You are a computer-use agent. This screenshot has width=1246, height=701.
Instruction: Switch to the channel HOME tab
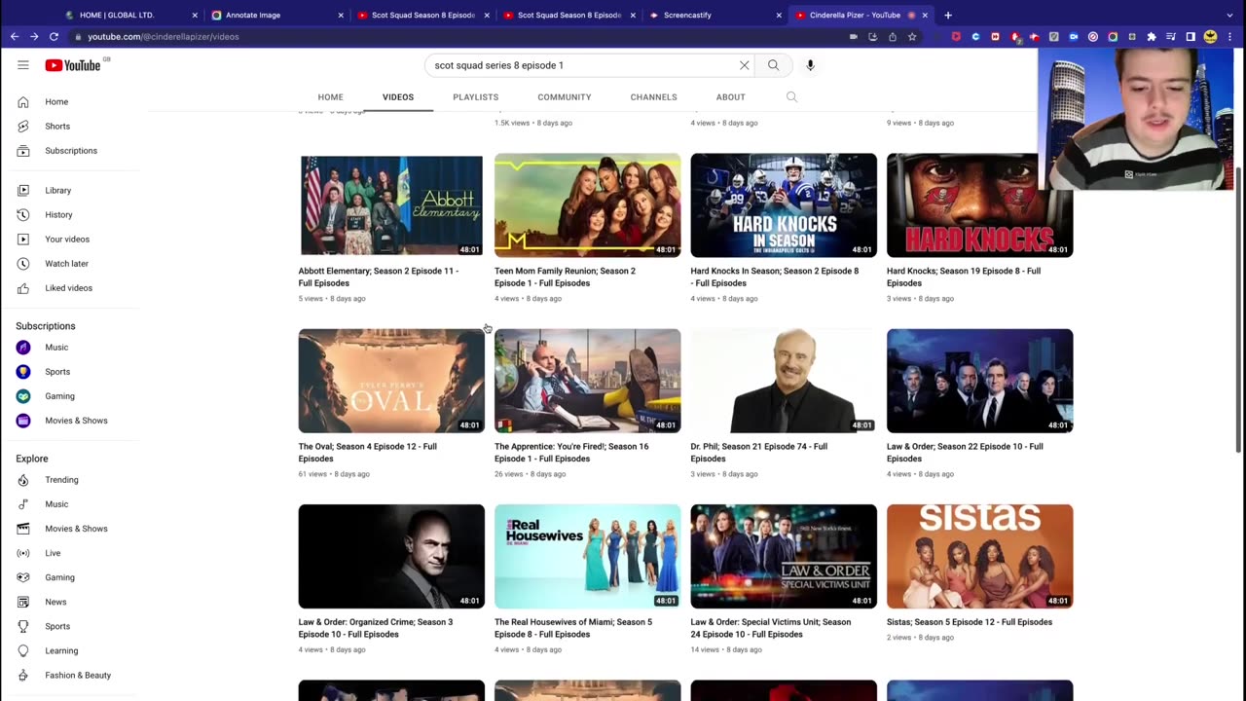(330, 97)
